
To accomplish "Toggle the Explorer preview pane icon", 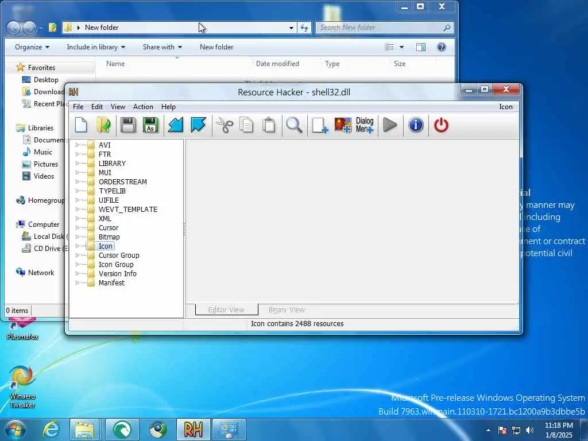I will 421,47.
